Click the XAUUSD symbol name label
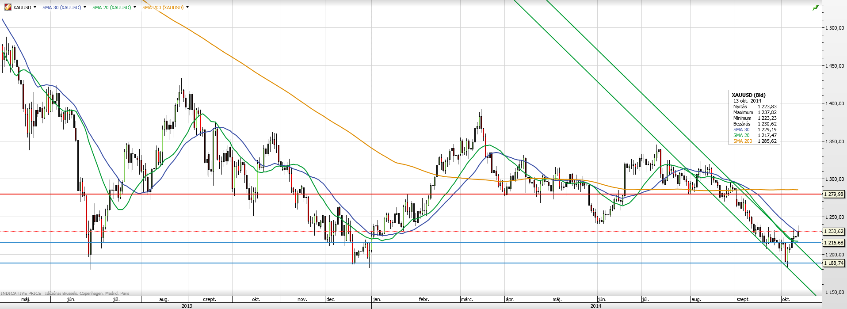 pos(22,8)
